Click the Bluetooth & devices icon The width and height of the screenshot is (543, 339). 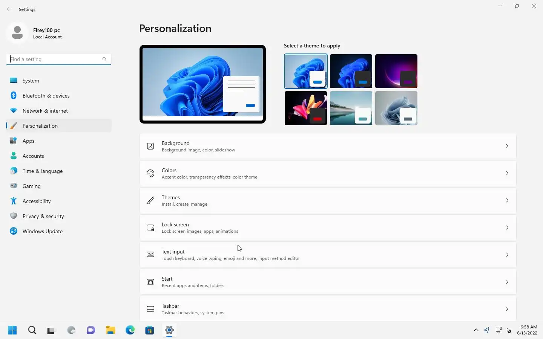click(x=14, y=96)
